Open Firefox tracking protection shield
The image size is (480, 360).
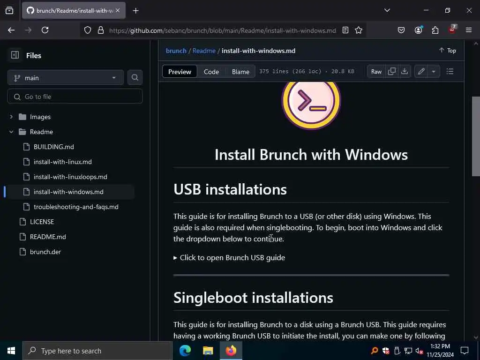(x=88, y=30)
